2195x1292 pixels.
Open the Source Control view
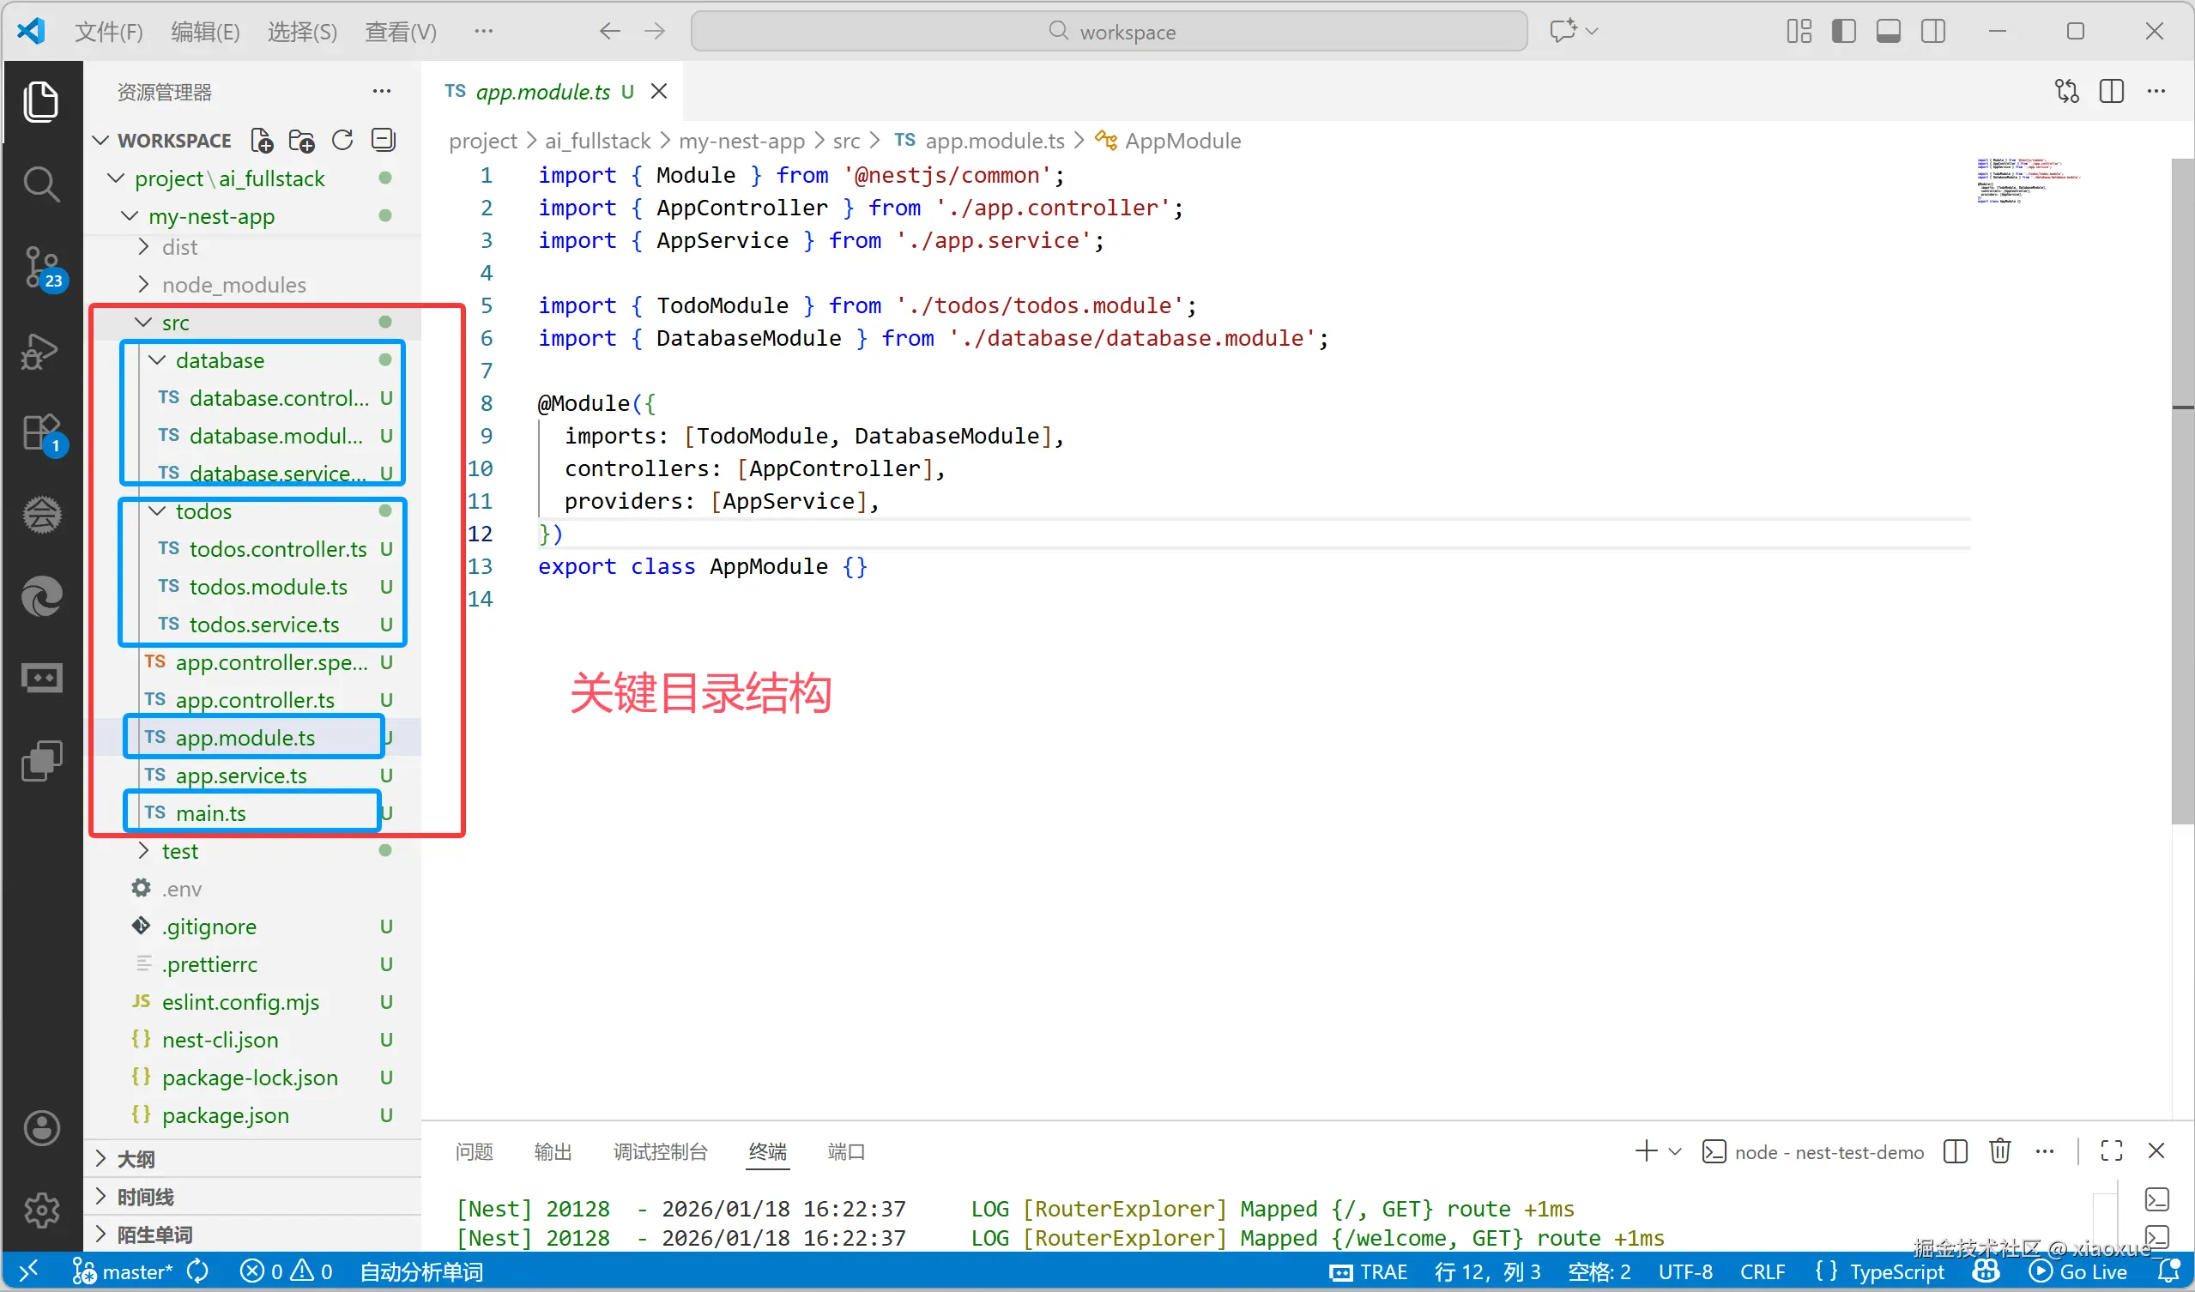click(x=41, y=268)
